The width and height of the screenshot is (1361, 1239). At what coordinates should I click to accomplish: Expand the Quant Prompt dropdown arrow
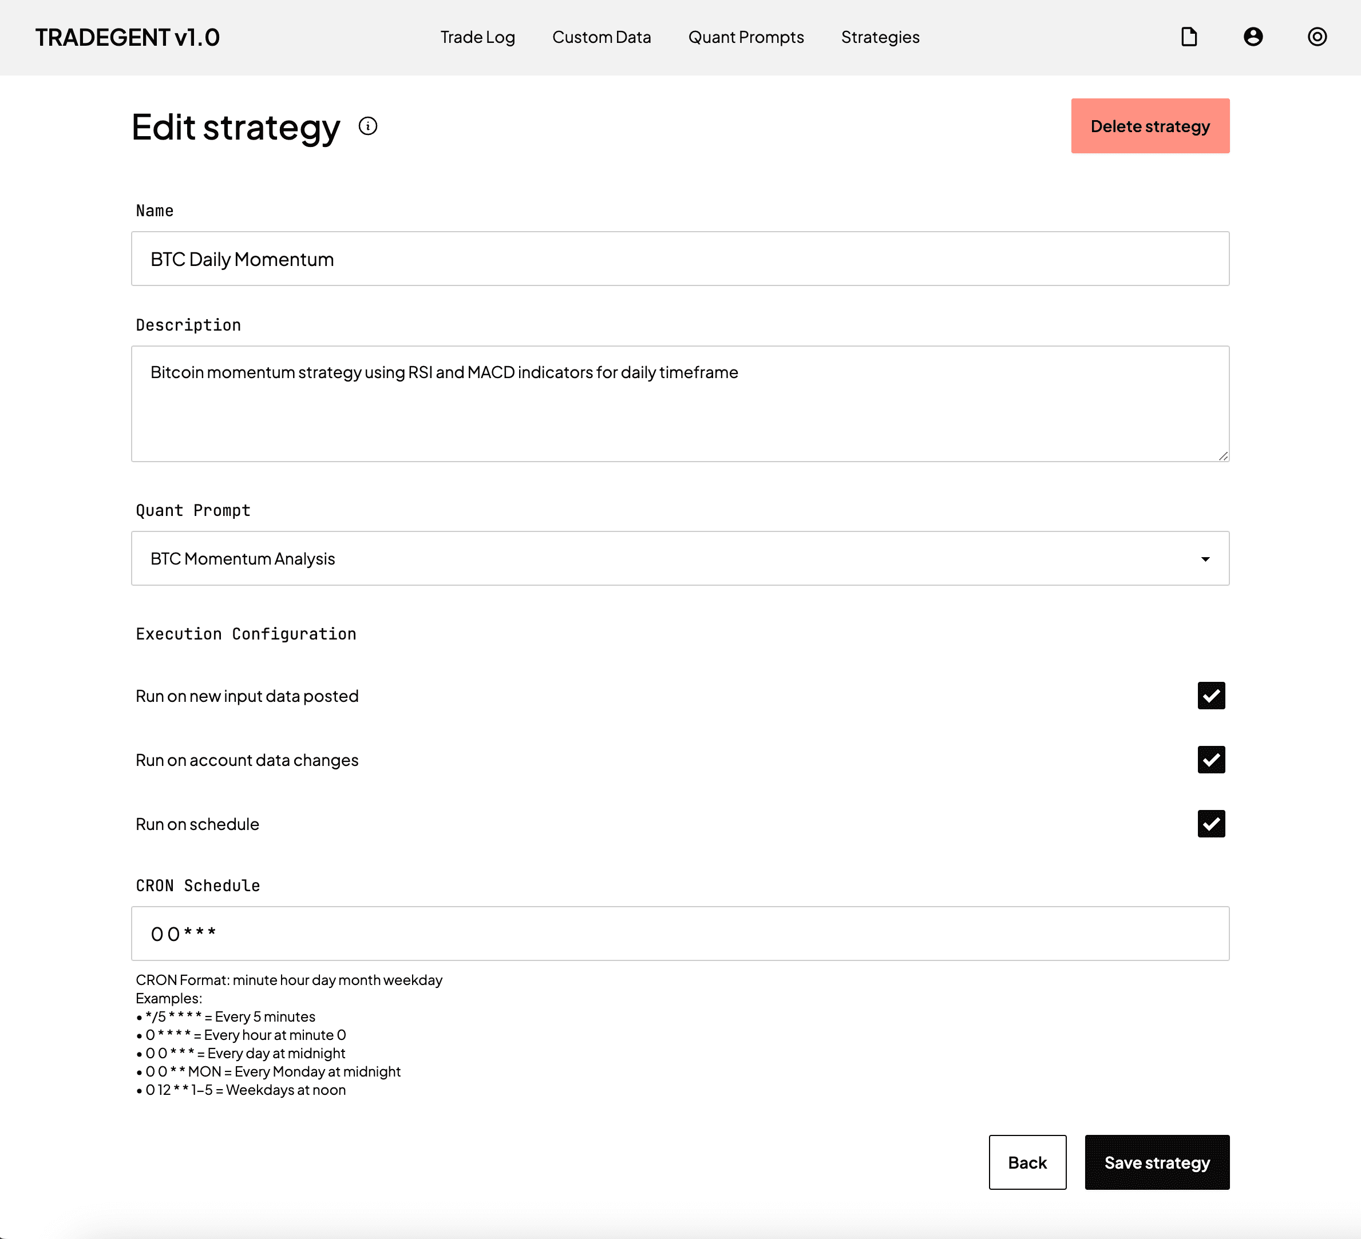tap(1205, 559)
